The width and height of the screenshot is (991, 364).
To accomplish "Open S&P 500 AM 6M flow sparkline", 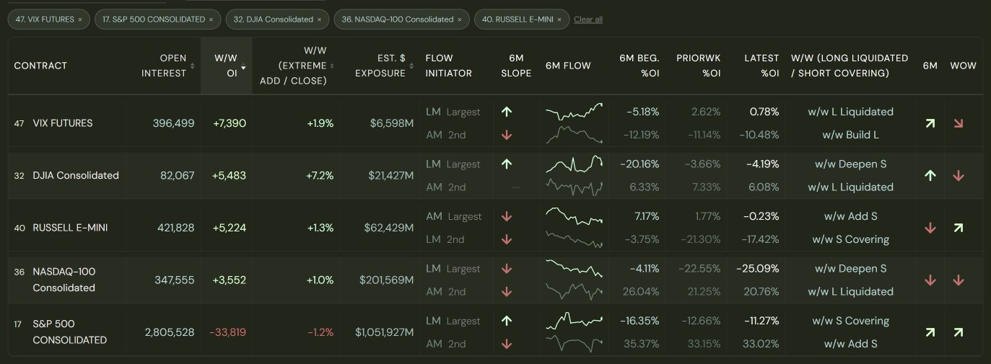I will tap(575, 345).
